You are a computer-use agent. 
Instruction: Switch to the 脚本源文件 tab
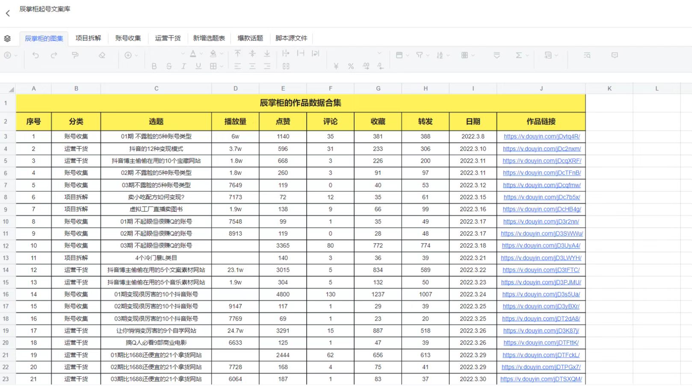click(x=291, y=38)
